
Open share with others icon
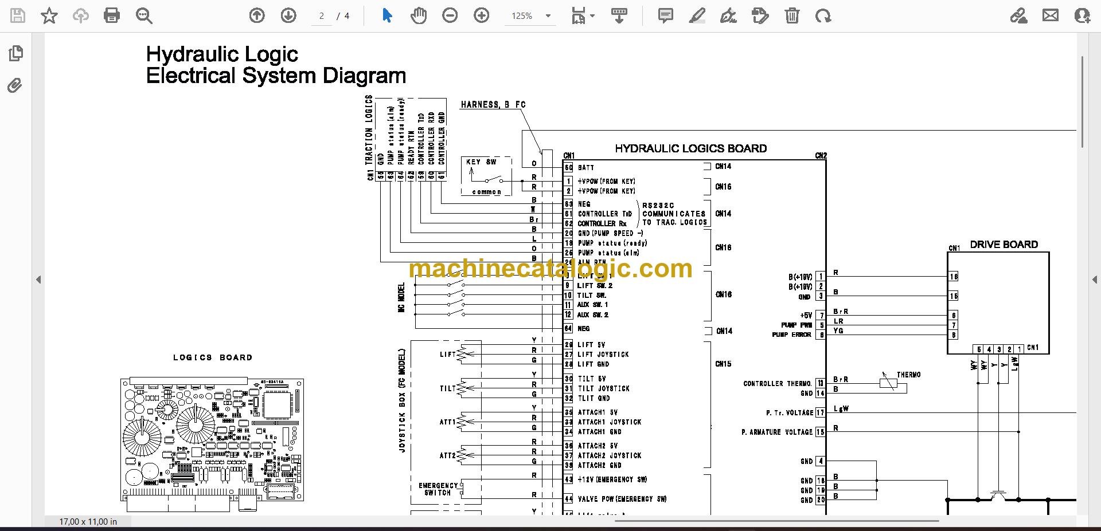coord(1082,16)
